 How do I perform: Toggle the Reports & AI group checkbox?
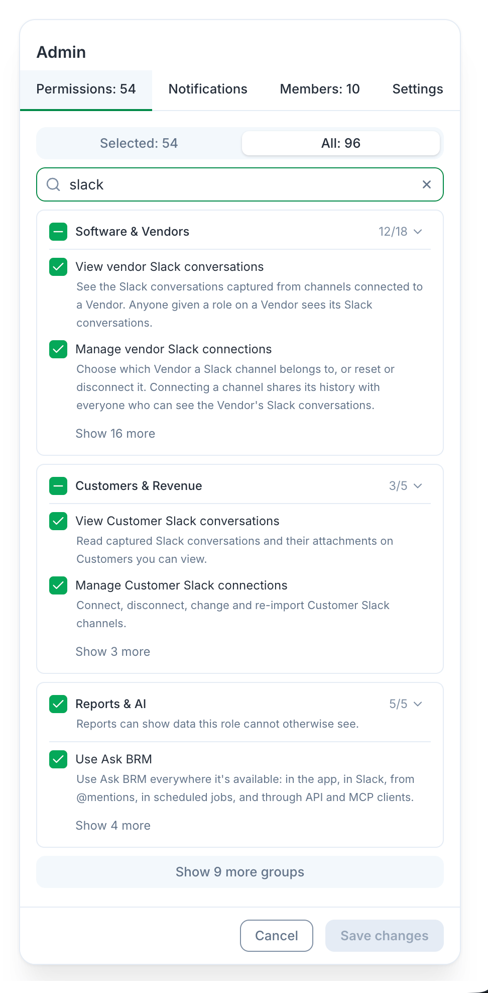pos(58,704)
